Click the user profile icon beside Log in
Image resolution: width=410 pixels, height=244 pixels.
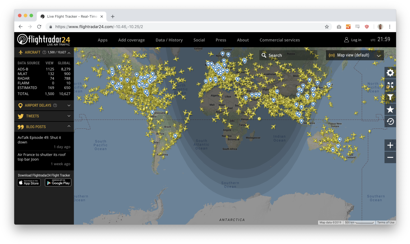pyautogui.click(x=346, y=40)
